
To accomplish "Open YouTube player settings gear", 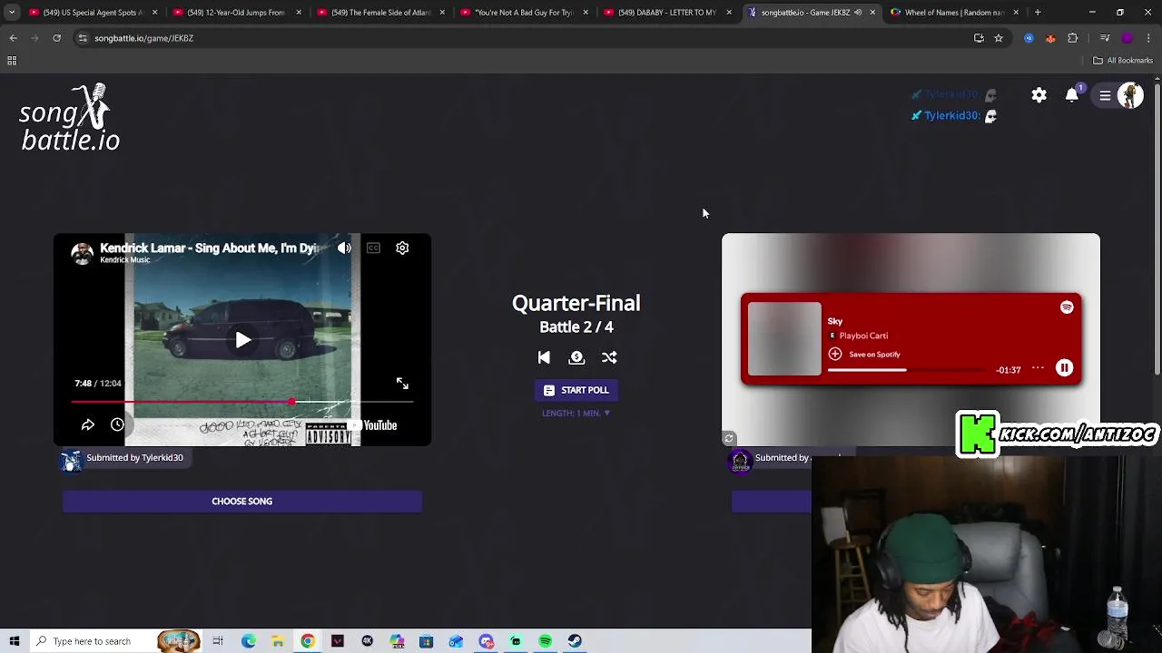I will tap(402, 248).
